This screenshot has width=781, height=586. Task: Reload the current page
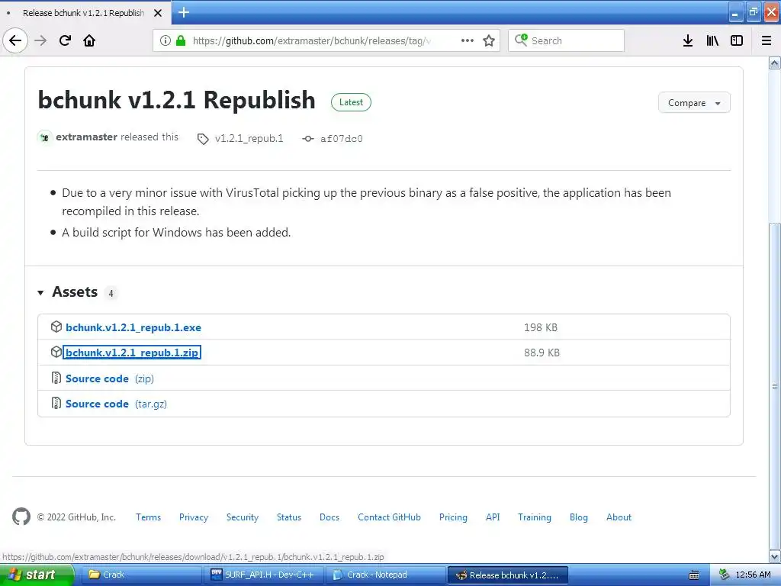65,40
